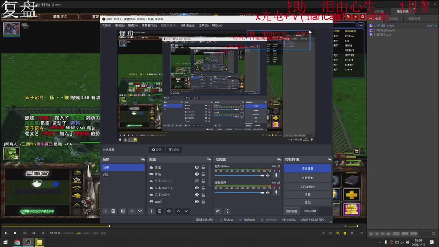
Task: Seek on the video player progress bar
Action: pyautogui.click(x=172, y=226)
